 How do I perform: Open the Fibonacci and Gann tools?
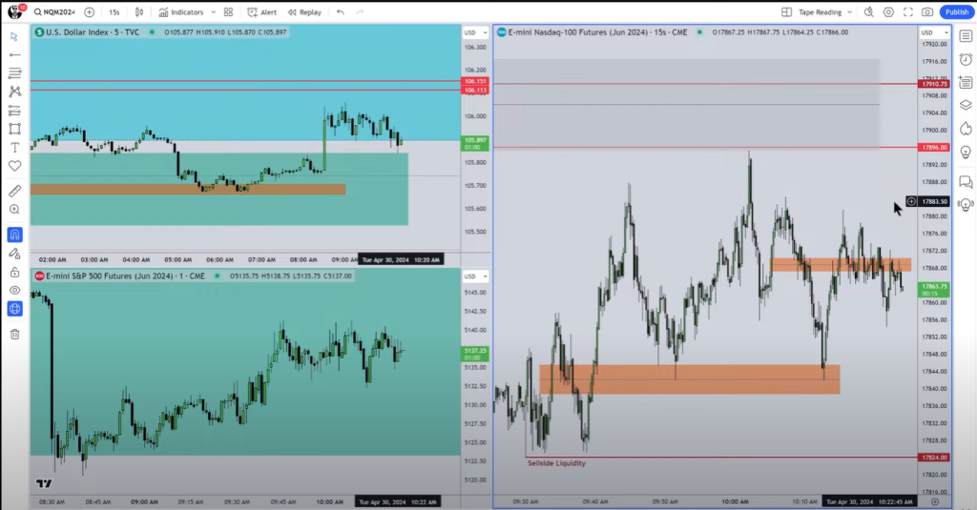coord(14,73)
